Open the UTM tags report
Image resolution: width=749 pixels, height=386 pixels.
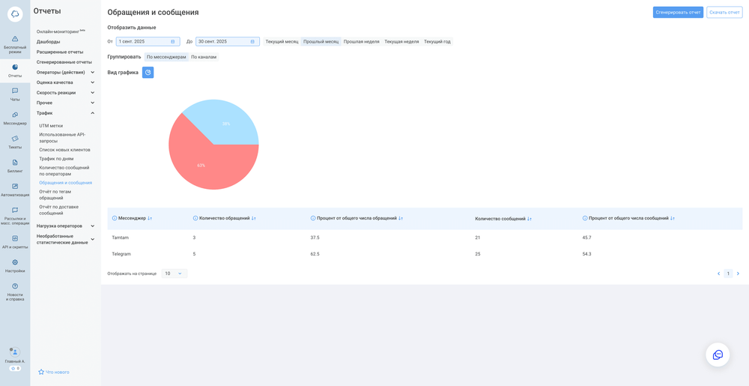point(51,126)
